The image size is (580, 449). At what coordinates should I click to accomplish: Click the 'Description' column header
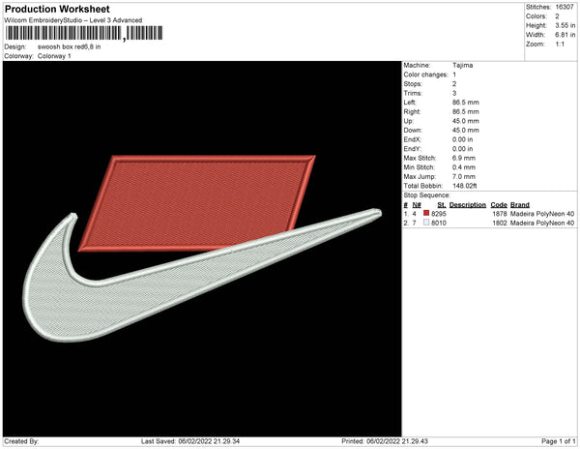(x=468, y=205)
